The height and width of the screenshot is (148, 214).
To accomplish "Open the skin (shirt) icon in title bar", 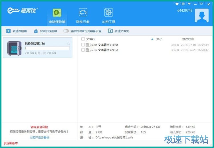I will 177,4.
